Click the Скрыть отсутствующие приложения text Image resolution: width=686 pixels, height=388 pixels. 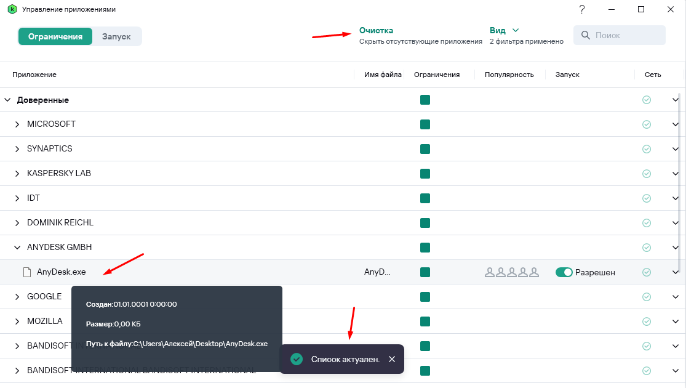click(420, 41)
